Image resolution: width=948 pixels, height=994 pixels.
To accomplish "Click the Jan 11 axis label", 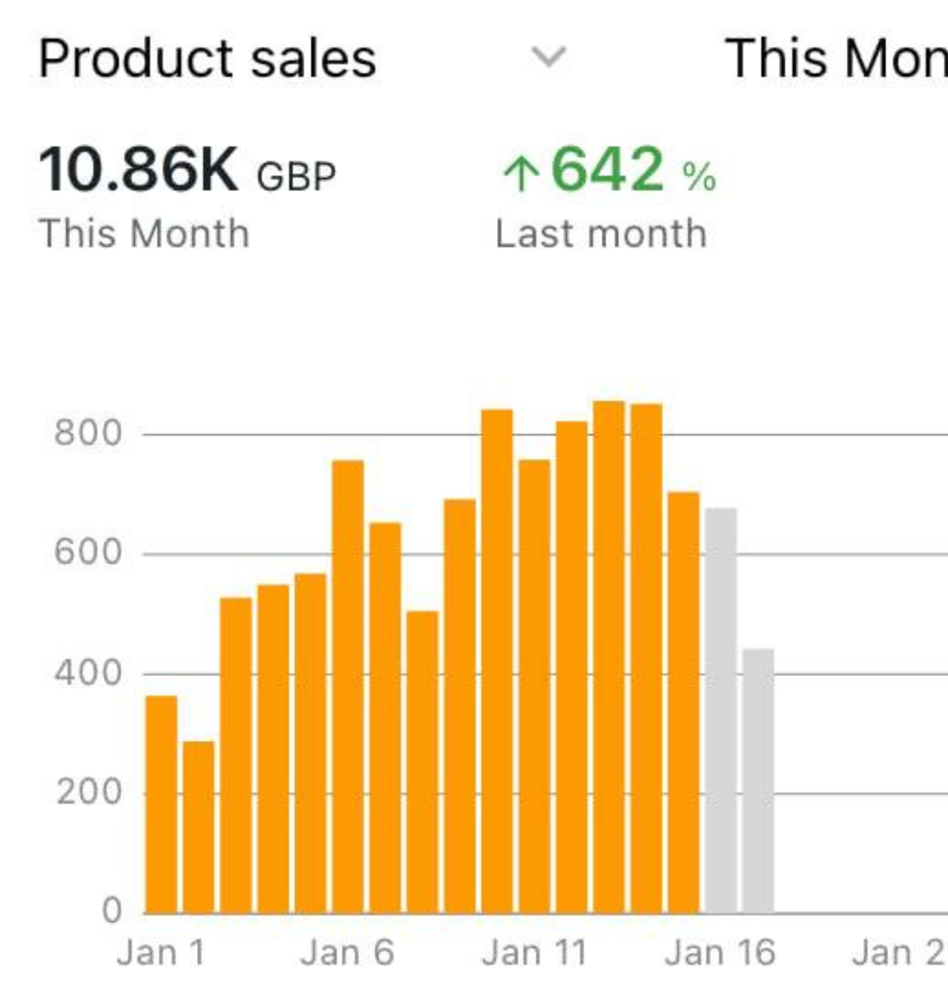I will click(534, 953).
